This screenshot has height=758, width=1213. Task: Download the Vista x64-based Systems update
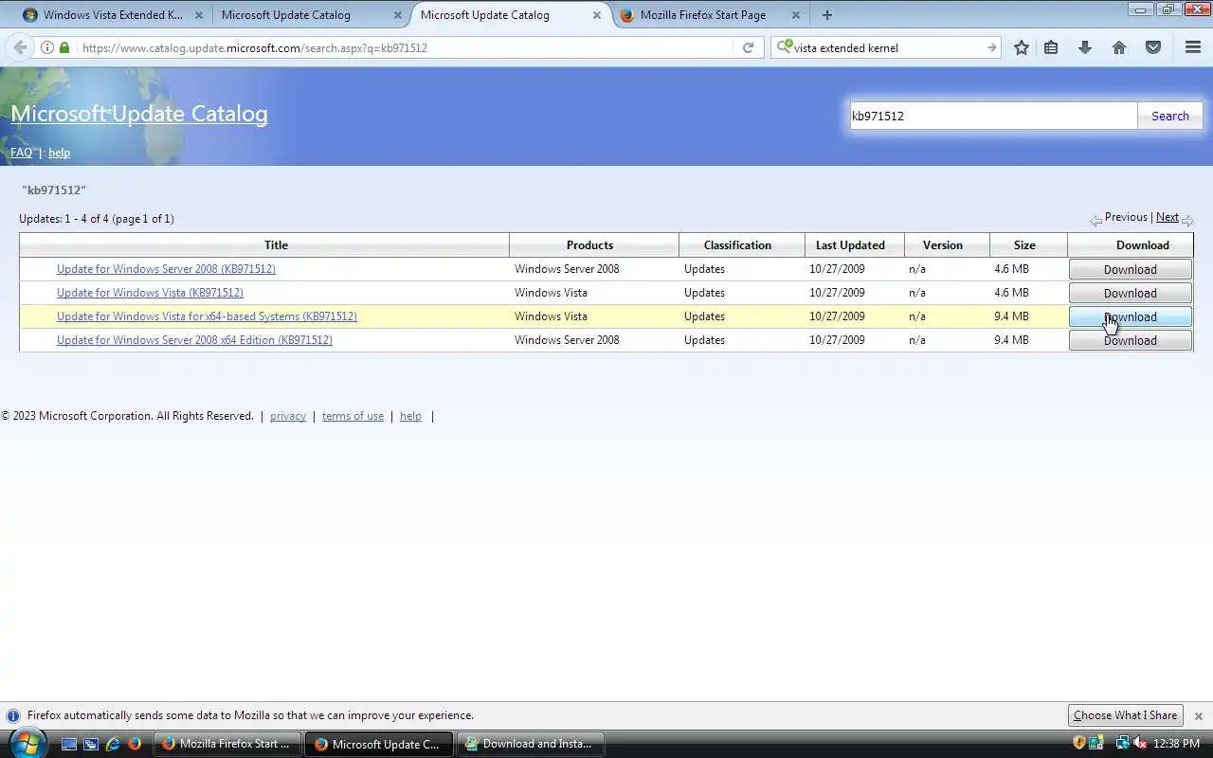tap(1131, 316)
